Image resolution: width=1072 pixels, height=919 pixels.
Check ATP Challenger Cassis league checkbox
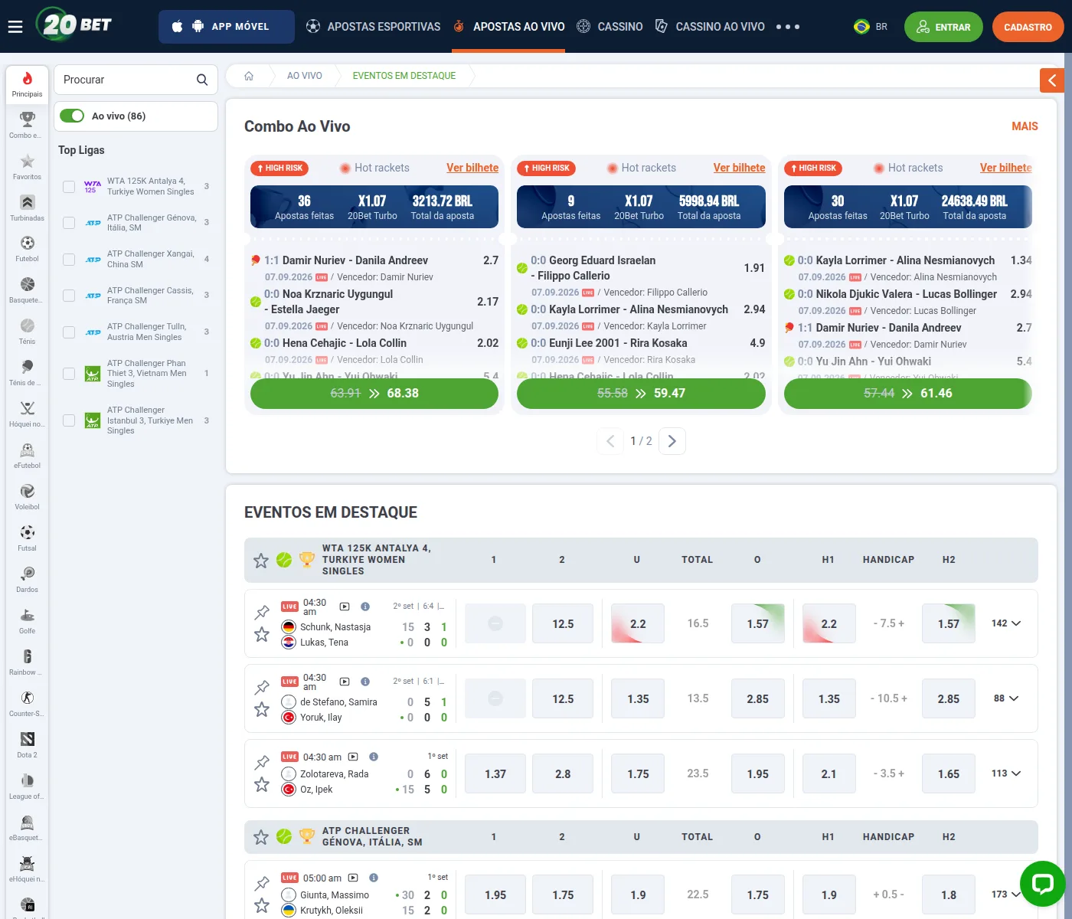pyautogui.click(x=69, y=296)
